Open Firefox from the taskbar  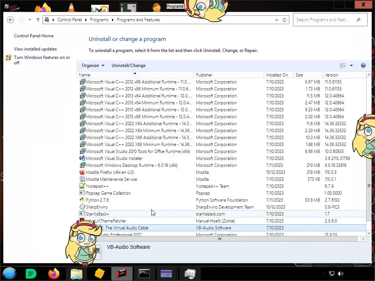click(54, 274)
